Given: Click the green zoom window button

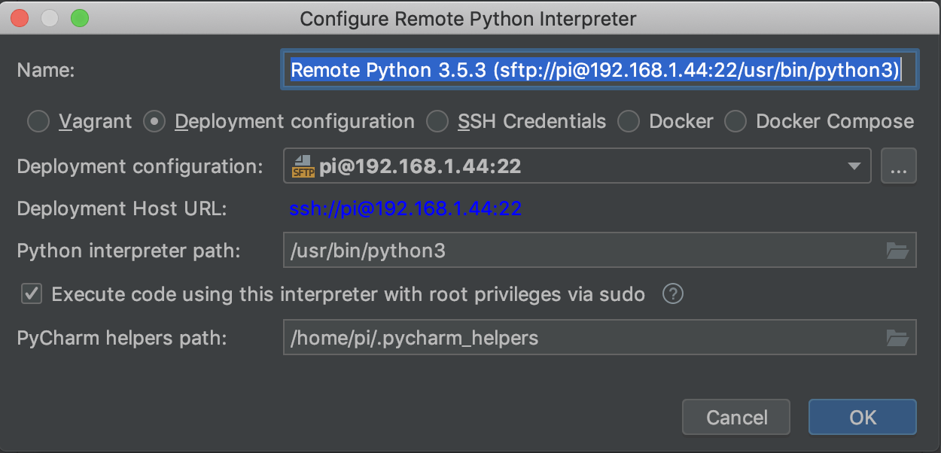Looking at the screenshot, I should click(79, 18).
